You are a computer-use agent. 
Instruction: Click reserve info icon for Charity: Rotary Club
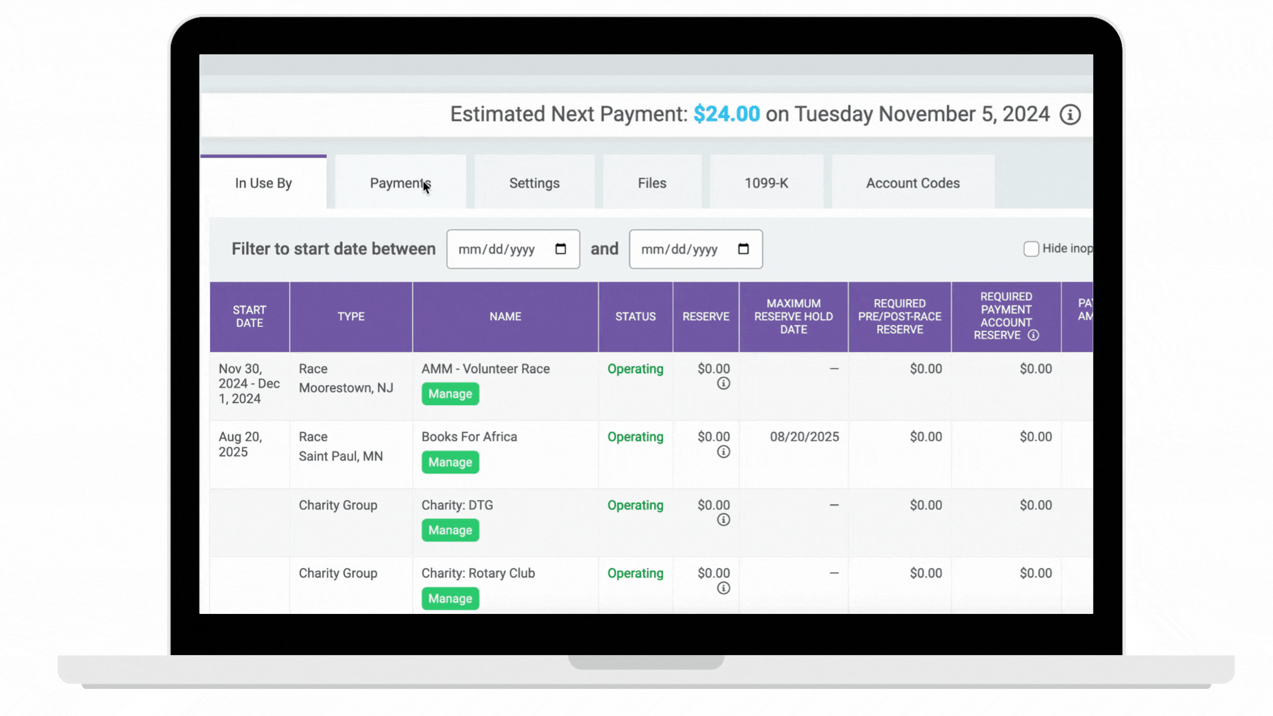tap(723, 589)
